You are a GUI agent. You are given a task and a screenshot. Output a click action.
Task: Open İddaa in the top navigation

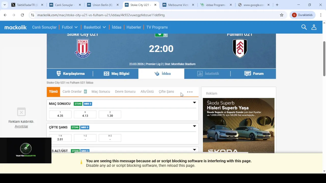116,27
